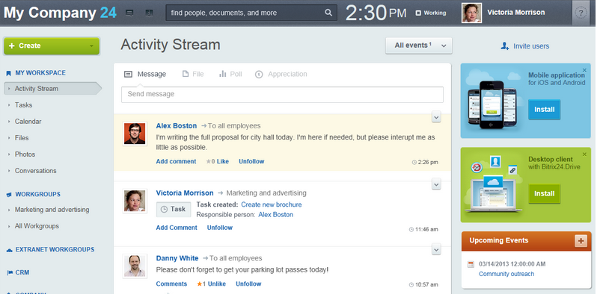Click the Extranet Workgroups cloud icon
Screen dimensions: 600x294
[10, 250]
